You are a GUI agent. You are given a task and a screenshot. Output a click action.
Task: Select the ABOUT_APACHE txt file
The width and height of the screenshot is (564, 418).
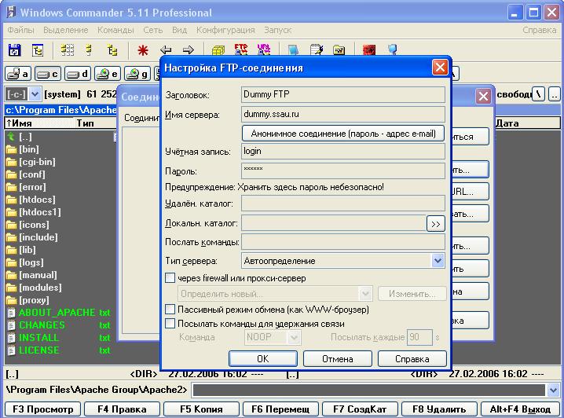pos(60,313)
